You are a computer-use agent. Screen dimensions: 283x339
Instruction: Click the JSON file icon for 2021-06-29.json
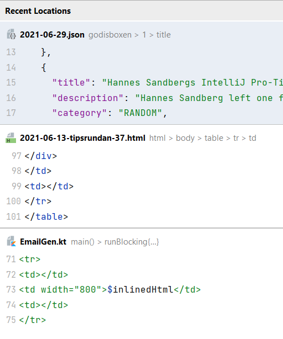click(11, 34)
